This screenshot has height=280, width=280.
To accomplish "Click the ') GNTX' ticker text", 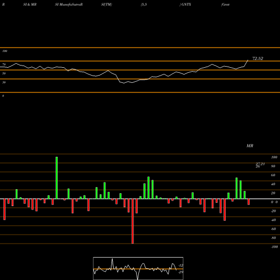I will (185, 4).
